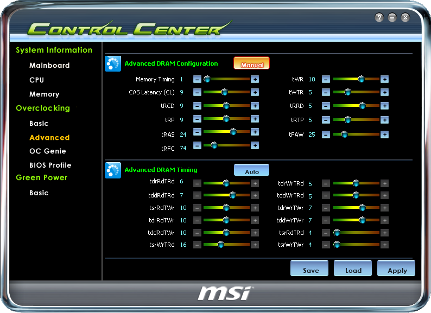Click the tFAW slider knob

344,135
